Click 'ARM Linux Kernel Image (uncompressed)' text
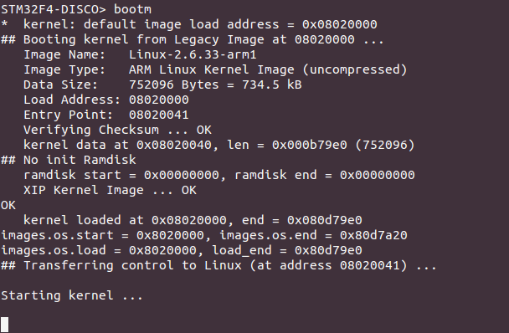 [268, 69]
